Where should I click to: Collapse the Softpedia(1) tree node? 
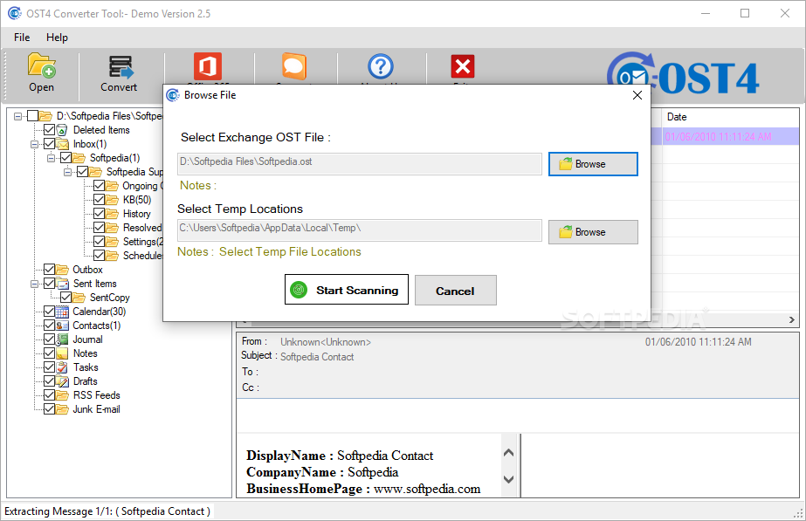51,158
